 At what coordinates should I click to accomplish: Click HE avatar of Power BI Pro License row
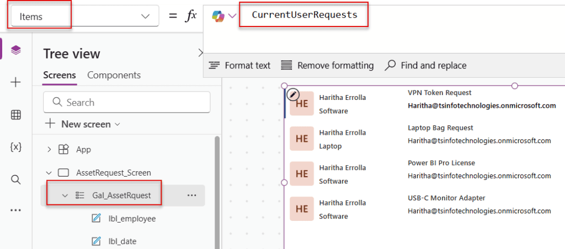302,173
